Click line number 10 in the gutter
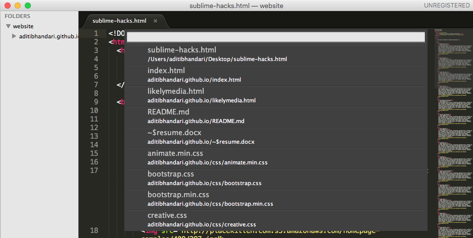The image size is (473, 238). coord(94,110)
